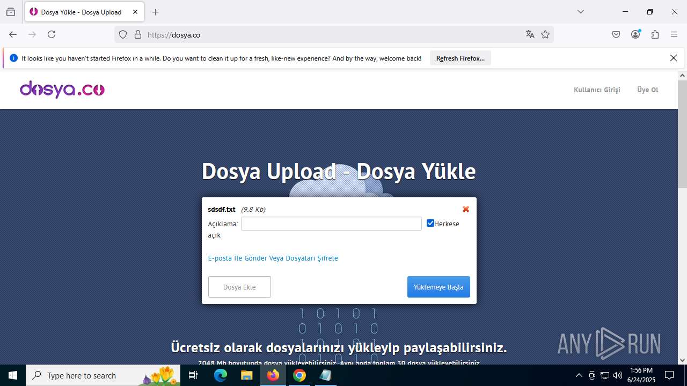Go forward with the forward arrow
Viewport: 687px width, 386px height.
32,34
